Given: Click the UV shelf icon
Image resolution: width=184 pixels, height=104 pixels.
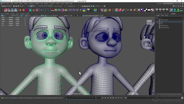Looking at the screenshot, I should (x=152, y=10).
